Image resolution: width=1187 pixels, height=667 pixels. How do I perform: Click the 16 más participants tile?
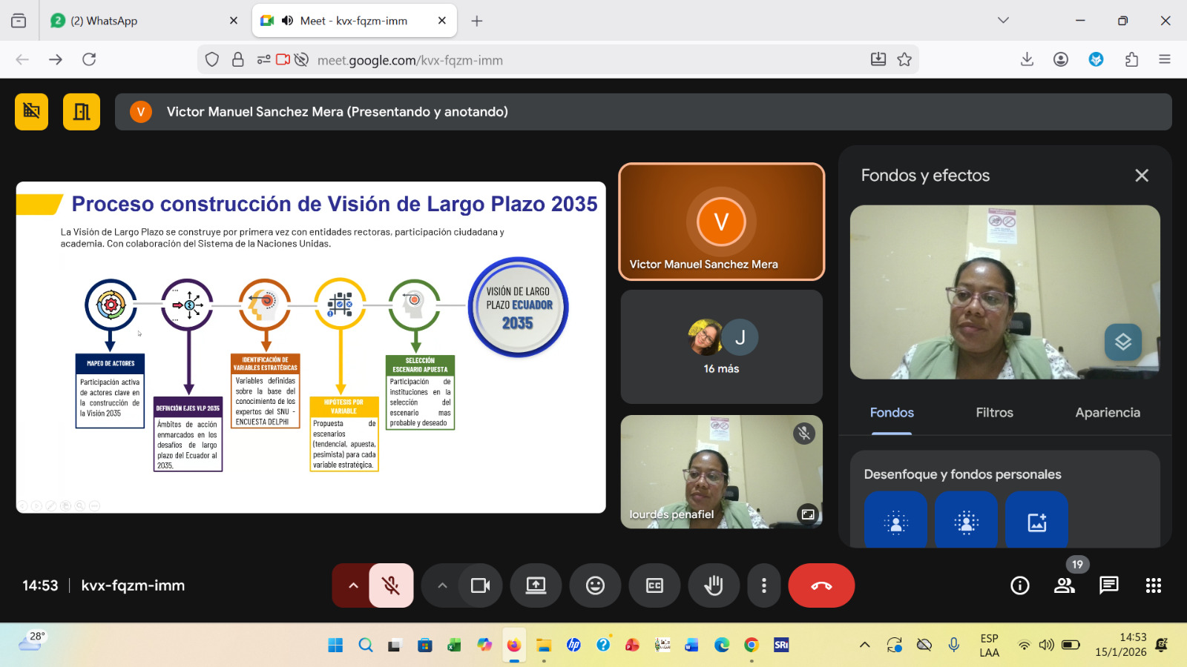[721, 347]
